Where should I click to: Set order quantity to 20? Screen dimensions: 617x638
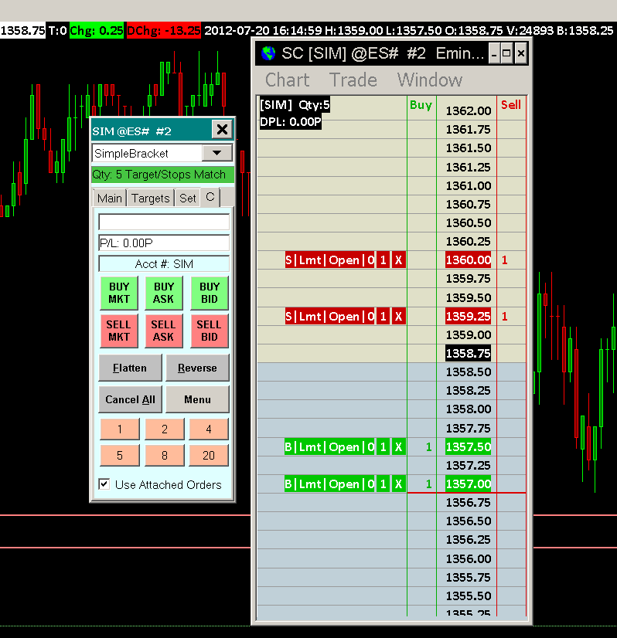pyautogui.click(x=209, y=455)
